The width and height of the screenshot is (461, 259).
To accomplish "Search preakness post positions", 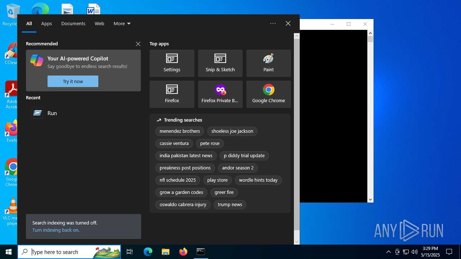I will pyautogui.click(x=185, y=168).
